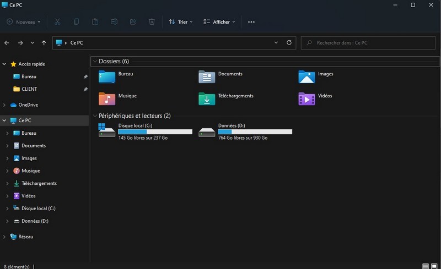Open the three-dots more options menu
This screenshot has width=441, height=269.
coord(251,22)
